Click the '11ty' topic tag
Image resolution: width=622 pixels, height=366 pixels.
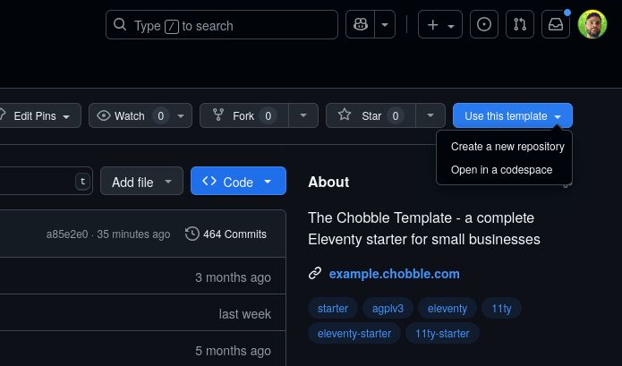(501, 309)
